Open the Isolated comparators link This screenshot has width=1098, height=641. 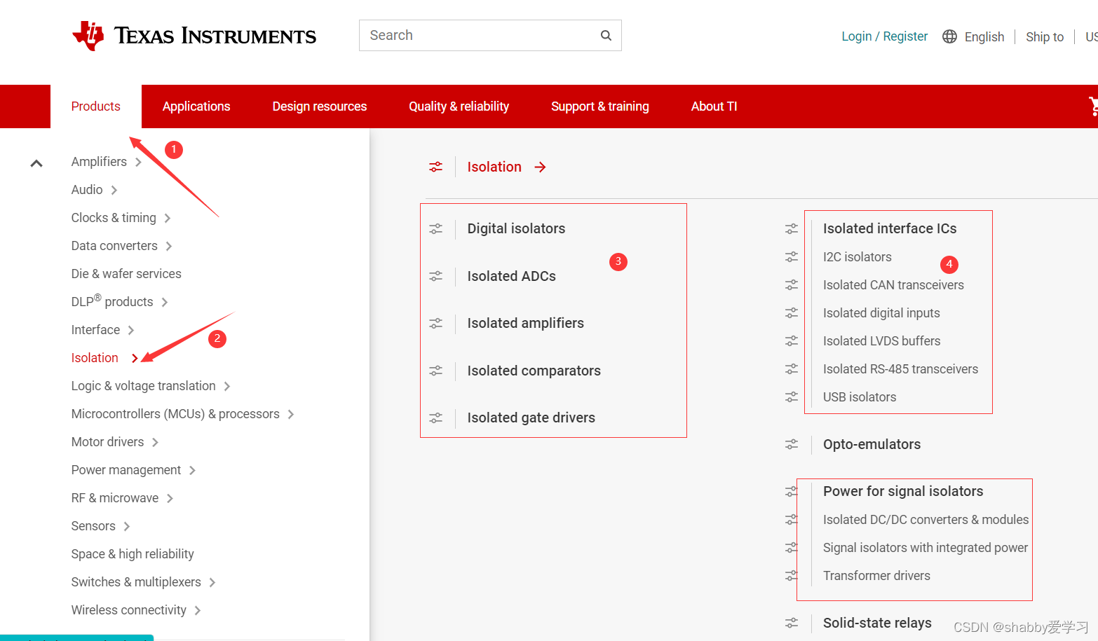tap(534, 371)
